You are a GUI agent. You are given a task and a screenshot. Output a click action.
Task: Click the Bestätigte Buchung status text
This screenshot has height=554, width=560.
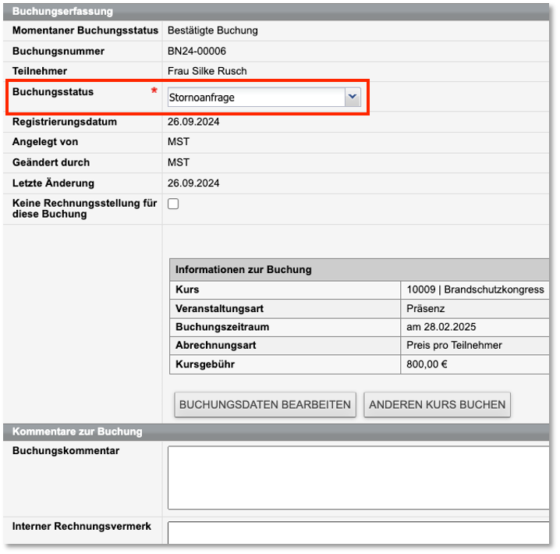[212, 31]
